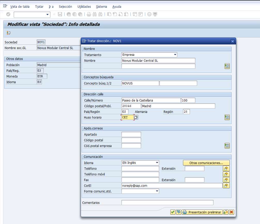The image size is (260, 224).
Task: Click the arrow icon next to Teléfono móvil
Action: click(226, 174)
